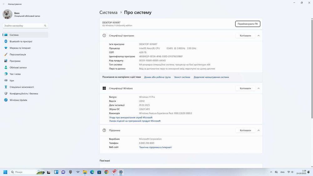
Task: Open Спеціальні можливості settings
Action: tap(25, 87)
